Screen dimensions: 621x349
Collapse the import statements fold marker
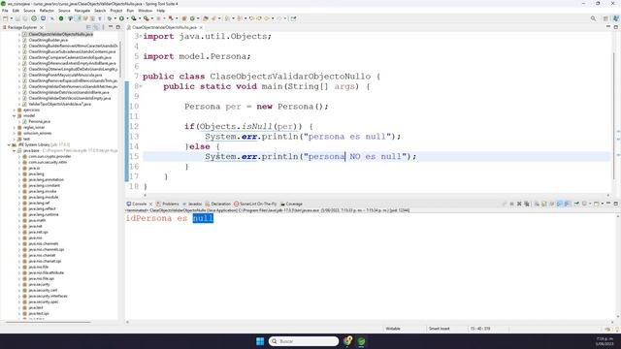(x=141, y=36)
